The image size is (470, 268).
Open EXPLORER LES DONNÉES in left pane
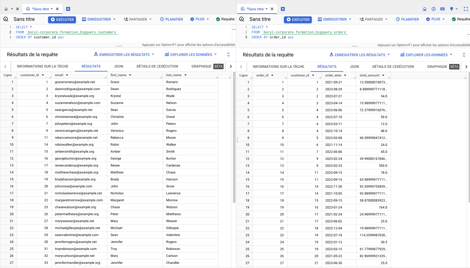point(191,54)
